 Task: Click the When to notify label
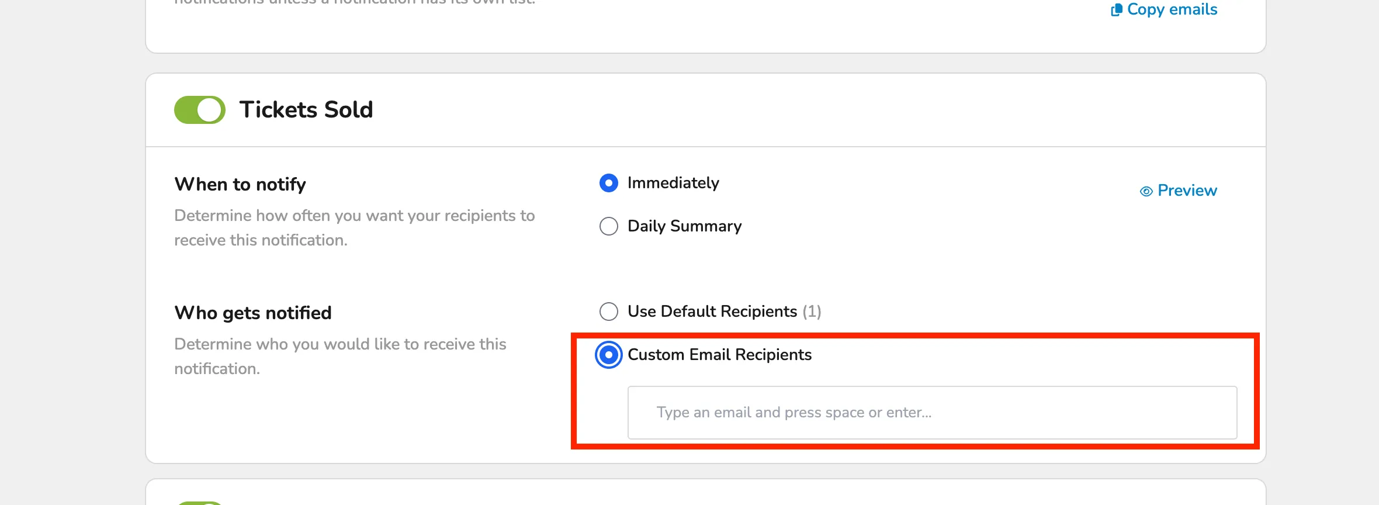pyautogui.click(x=240, y=184)
